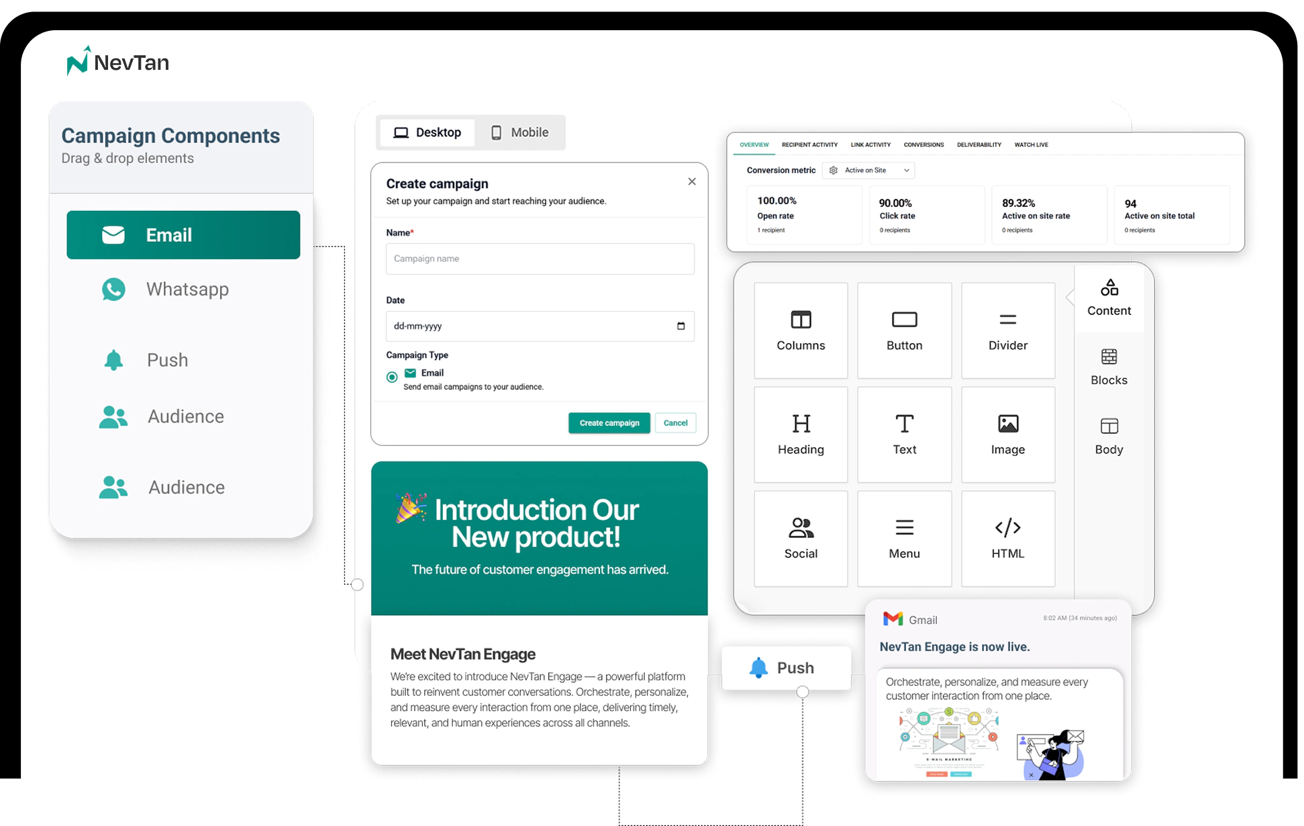1304x826 pixels.
Task: Switch to the Desktop preview tab
Action: point(427,133)
